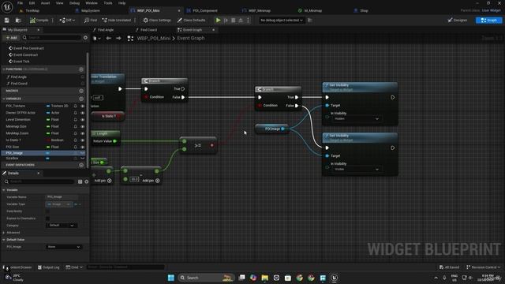Open the File menu
Viewport: 505px width, 284px height.
(x=20, y=3)
